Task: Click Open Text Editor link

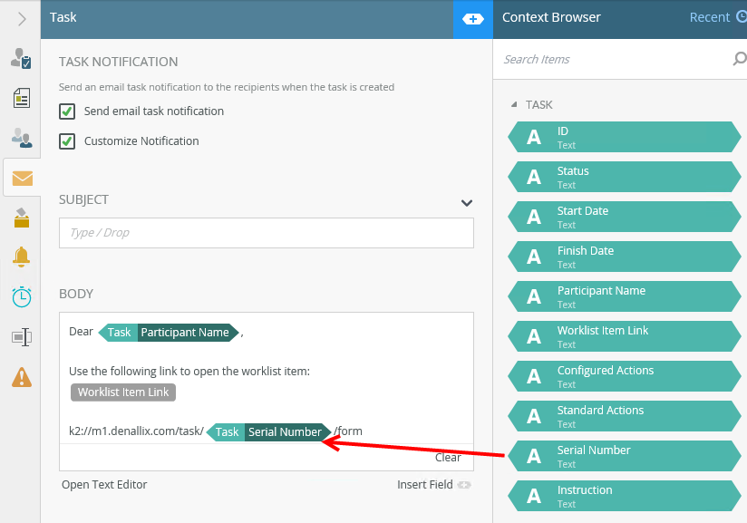Action: coord(104,485)
